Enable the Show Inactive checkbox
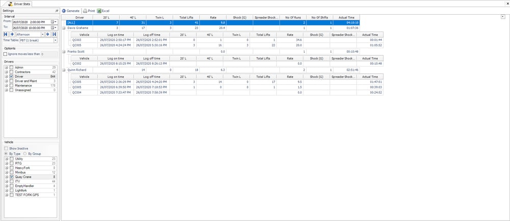 [6, 148]
